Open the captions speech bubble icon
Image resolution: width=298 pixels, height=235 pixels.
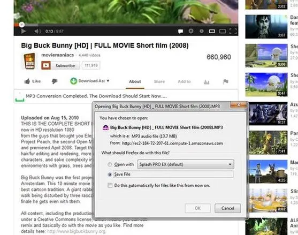click(x=180, y=32)
